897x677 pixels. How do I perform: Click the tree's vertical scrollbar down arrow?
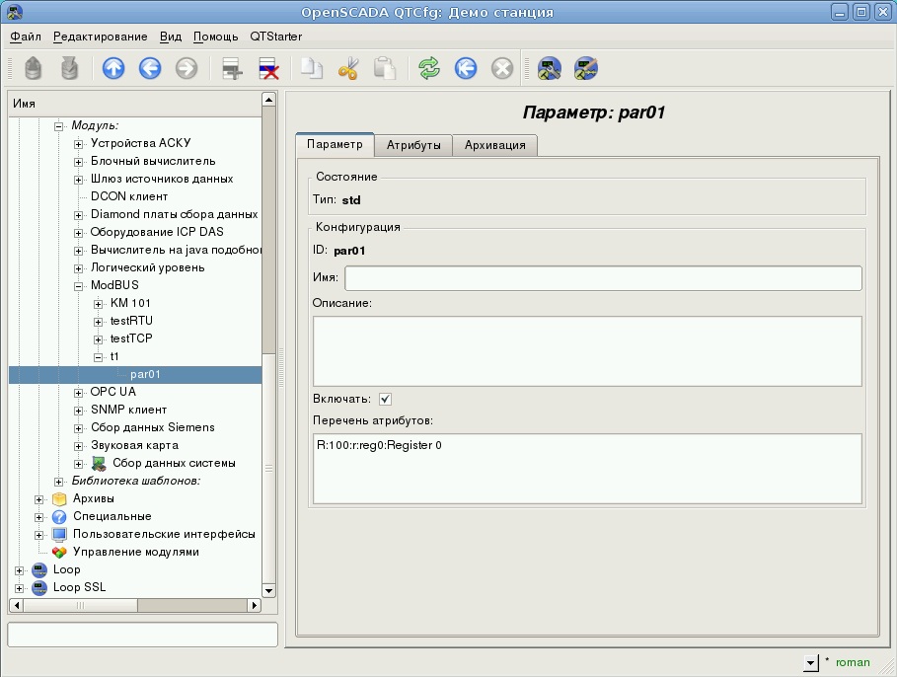[268, 590]
